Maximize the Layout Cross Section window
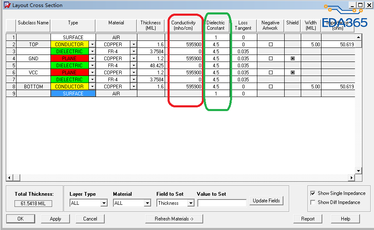Image resolution: width=374 pixels, height=230 pixels. pos(360,5)
